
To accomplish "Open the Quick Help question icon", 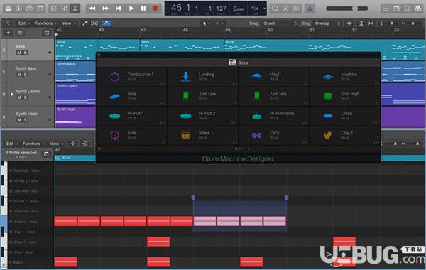I will (29, 9).
